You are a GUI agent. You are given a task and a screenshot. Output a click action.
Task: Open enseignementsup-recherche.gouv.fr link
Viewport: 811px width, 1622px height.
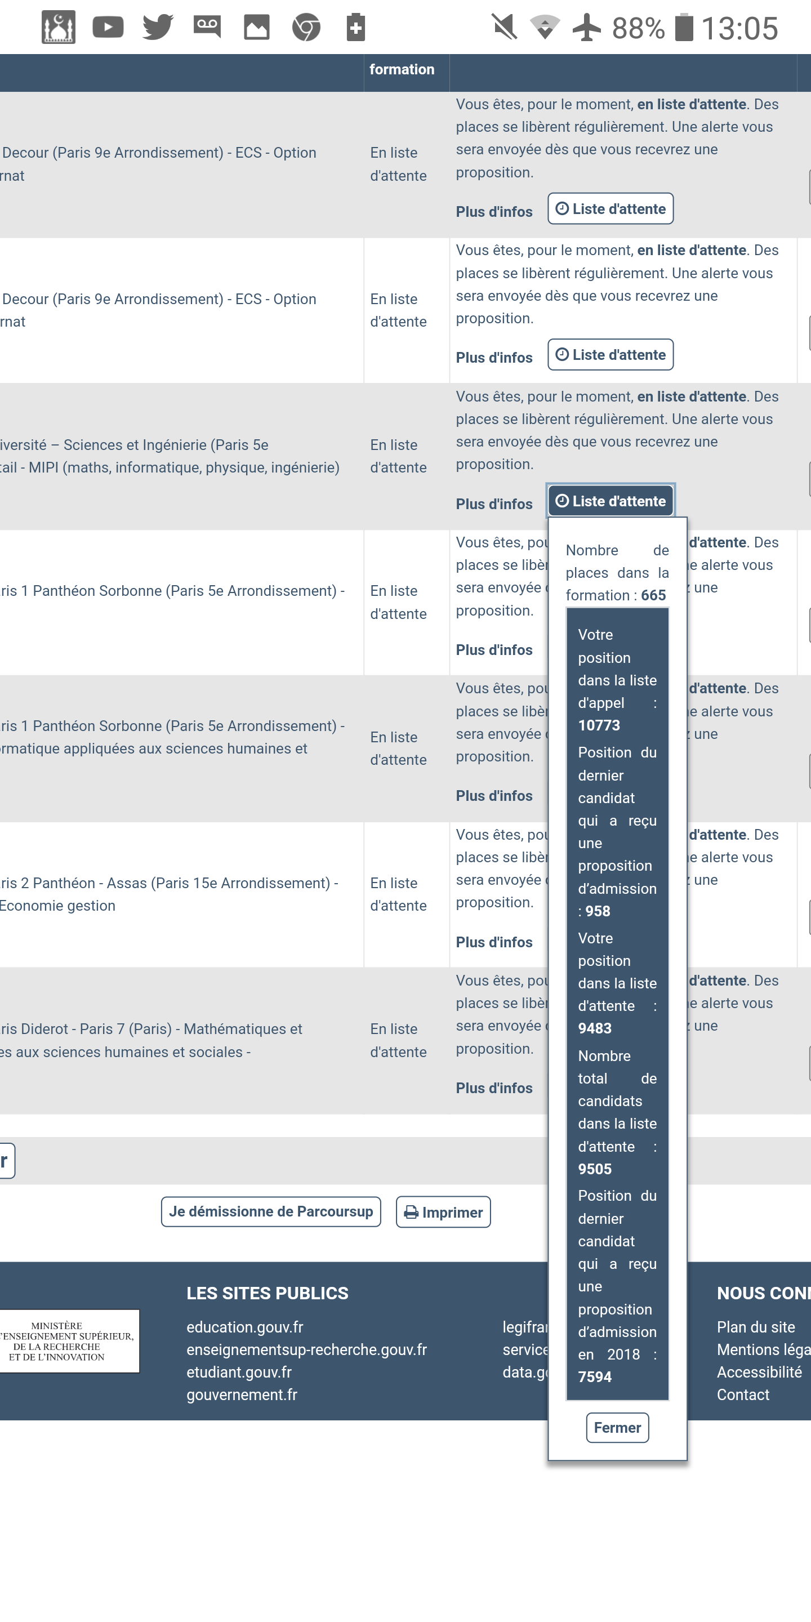click(x=306, y=1350)
